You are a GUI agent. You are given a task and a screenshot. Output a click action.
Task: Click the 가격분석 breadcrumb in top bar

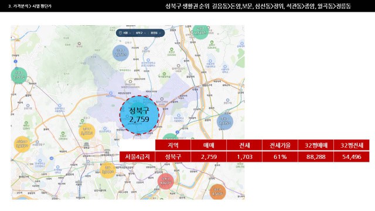tap(18, 6)
